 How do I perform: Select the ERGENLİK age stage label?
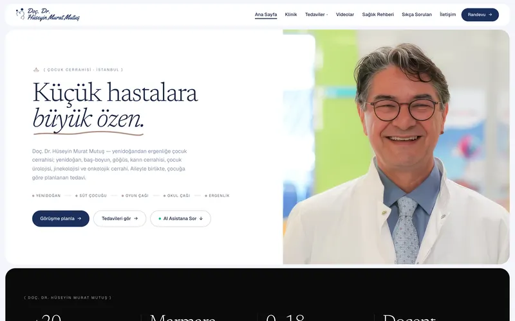click(217, 196)
